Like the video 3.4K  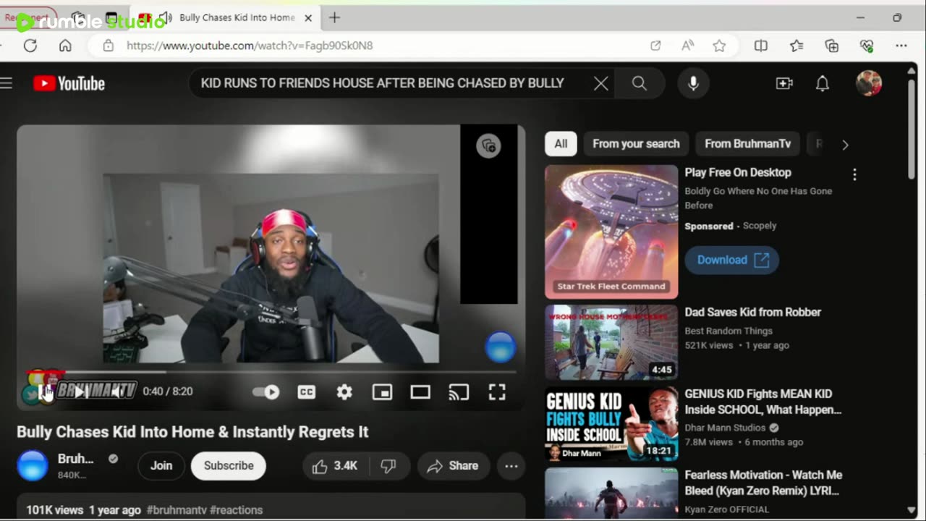pyautogui.click(x=335, y=466)
